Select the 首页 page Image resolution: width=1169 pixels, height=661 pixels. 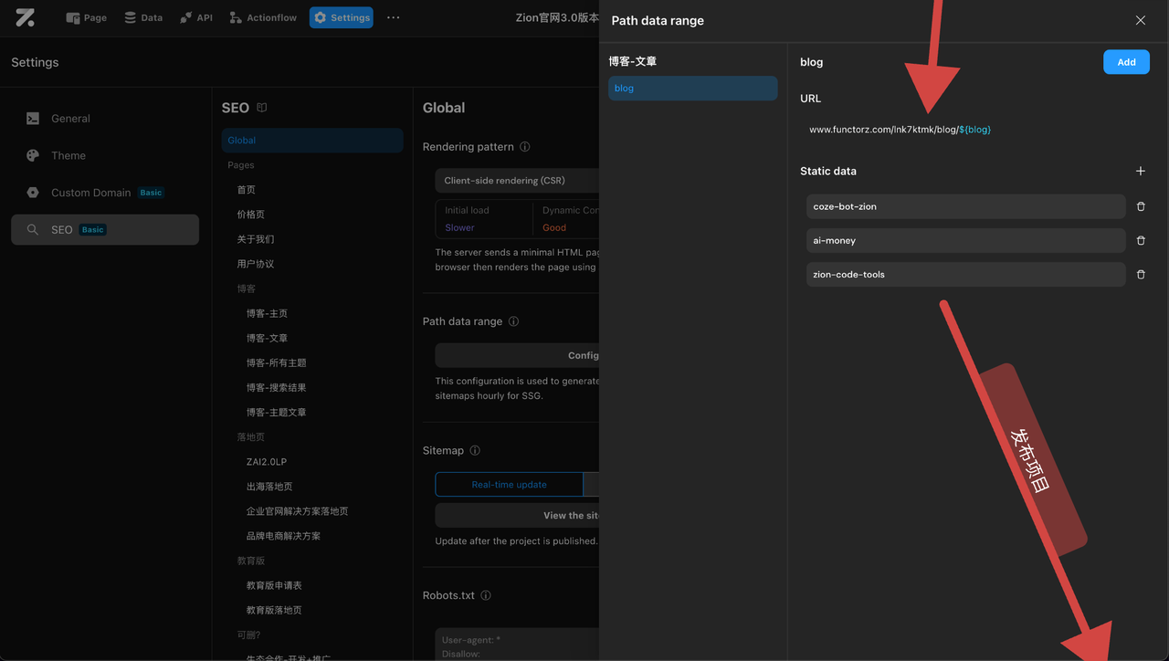247,190
